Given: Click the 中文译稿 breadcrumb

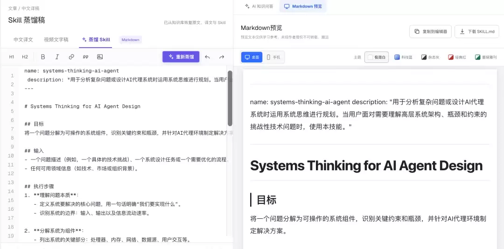Looking at the screenshot, I should (x=30, y=8).
